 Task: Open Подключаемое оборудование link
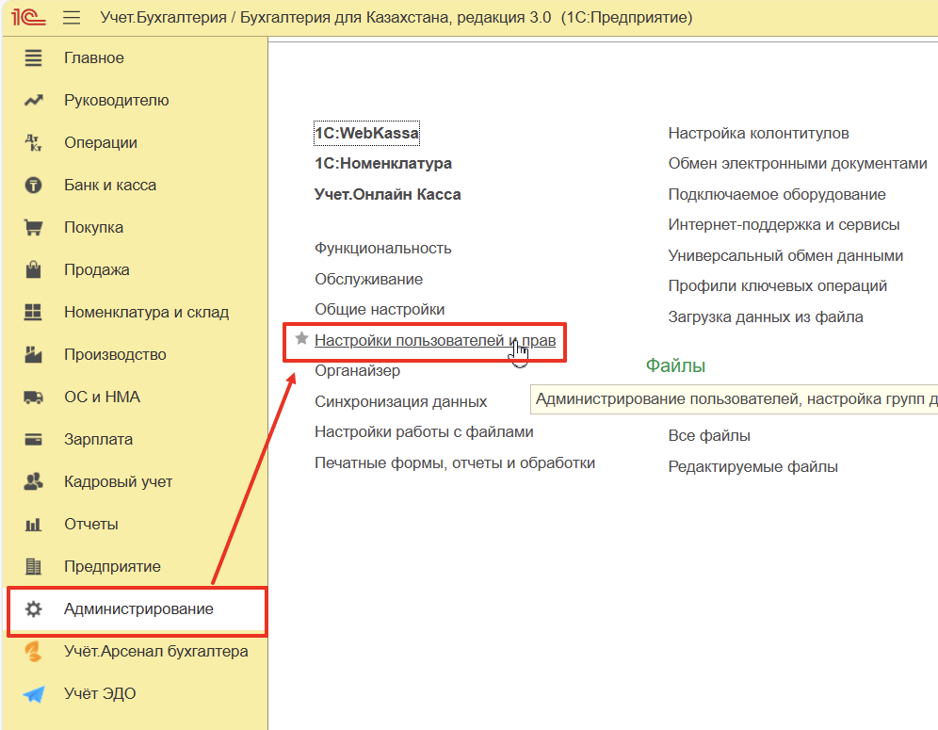click(x=777, y=195)
